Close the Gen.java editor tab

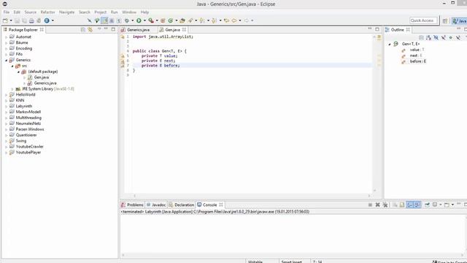(x=185, y=29)
